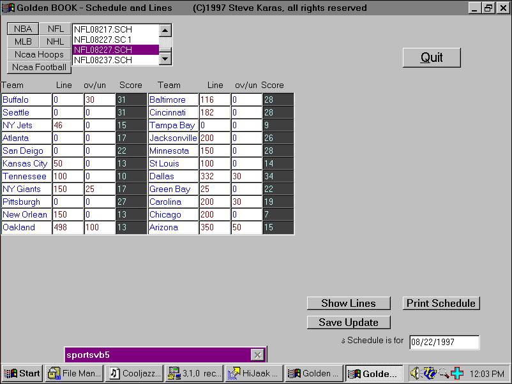Switch to HiJaak taskbar item
512x384 pixels.
(x=255, y=373)
